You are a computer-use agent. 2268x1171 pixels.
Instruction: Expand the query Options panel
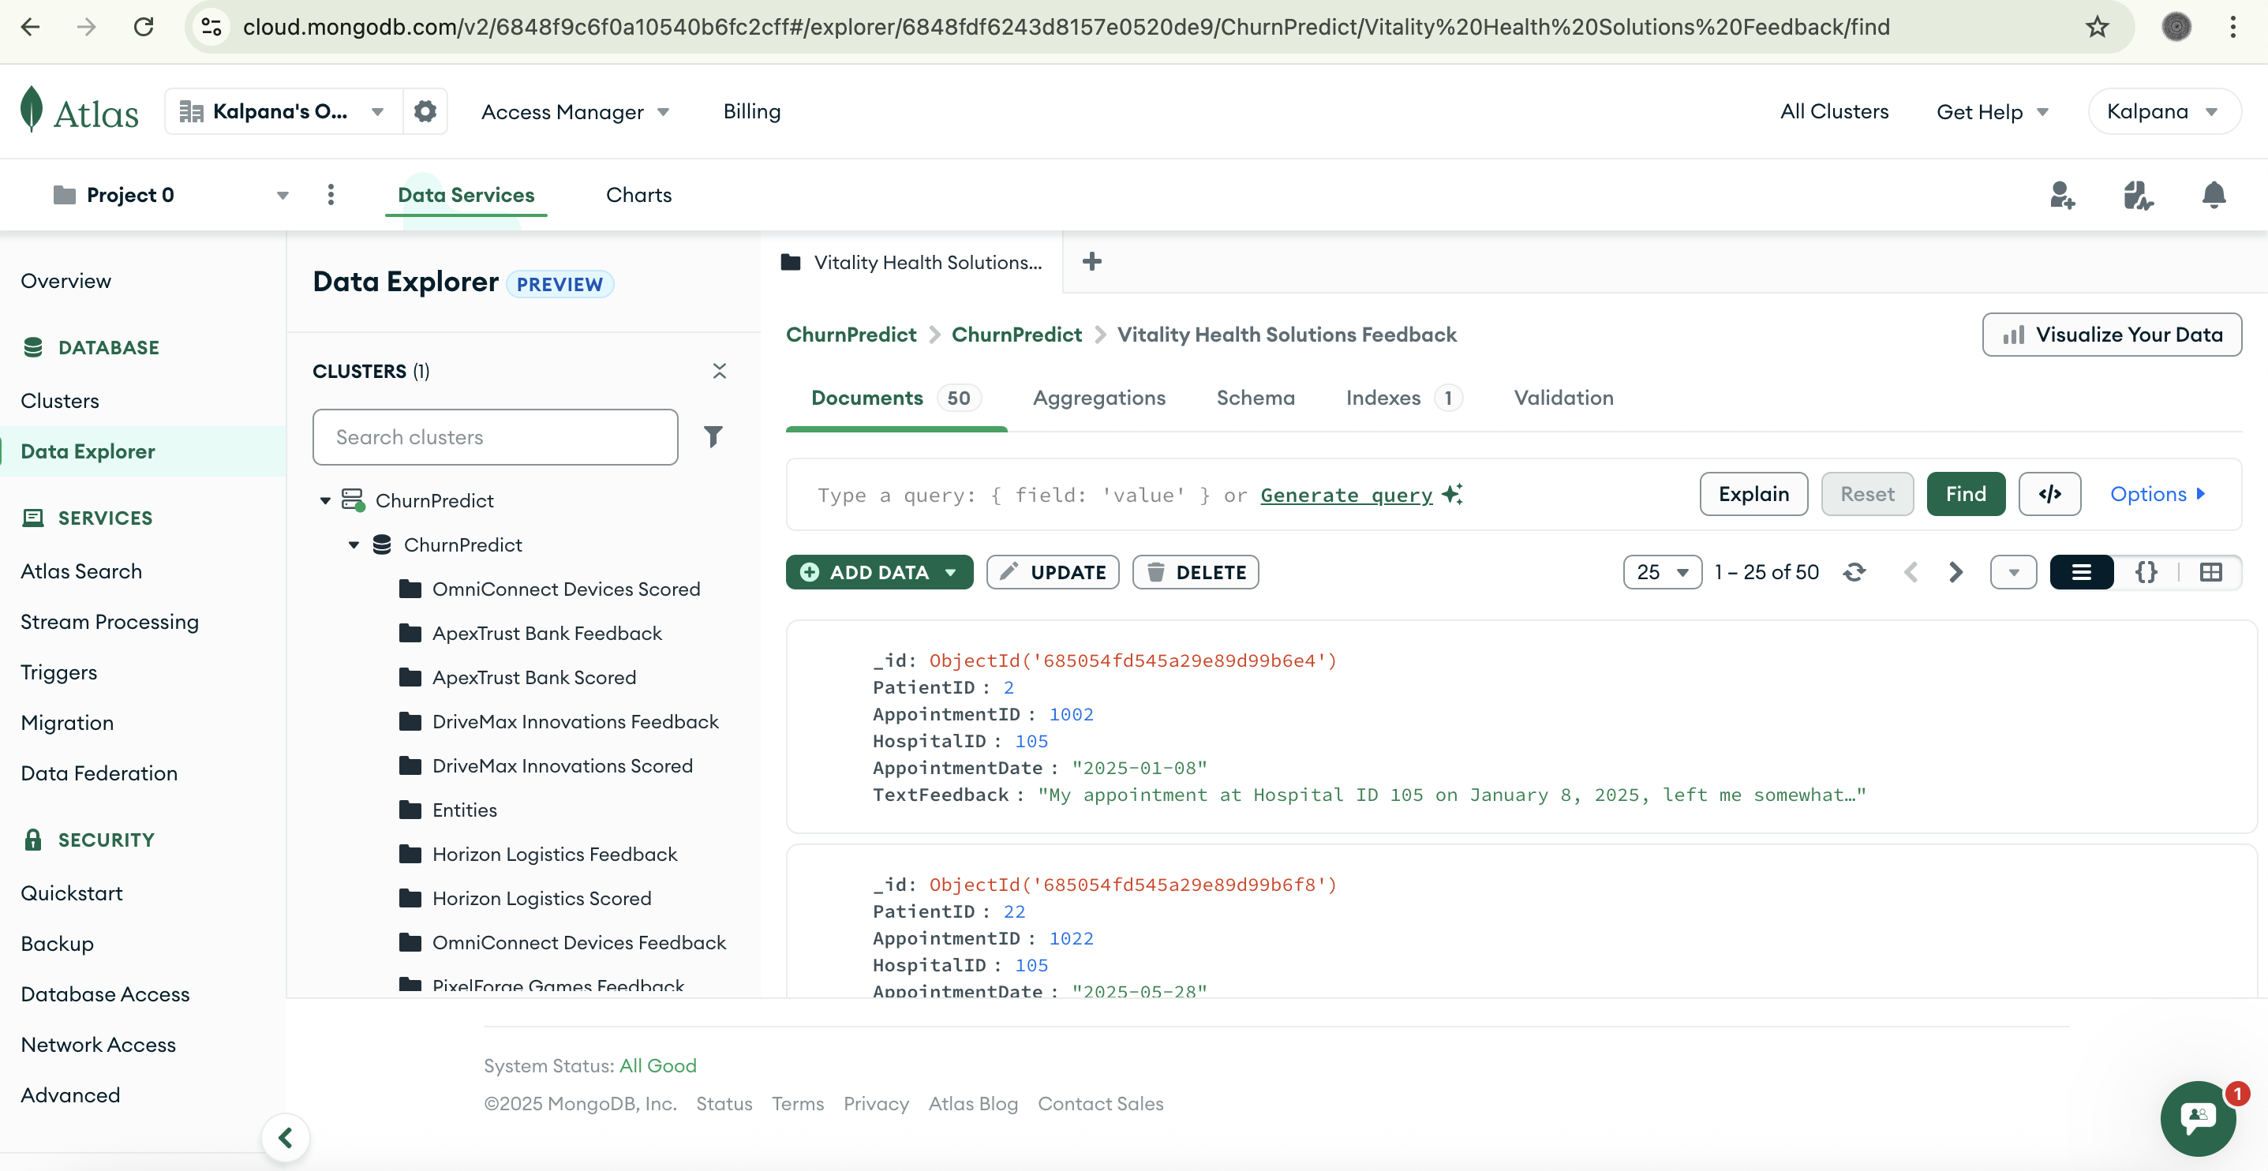(2157, 494)
